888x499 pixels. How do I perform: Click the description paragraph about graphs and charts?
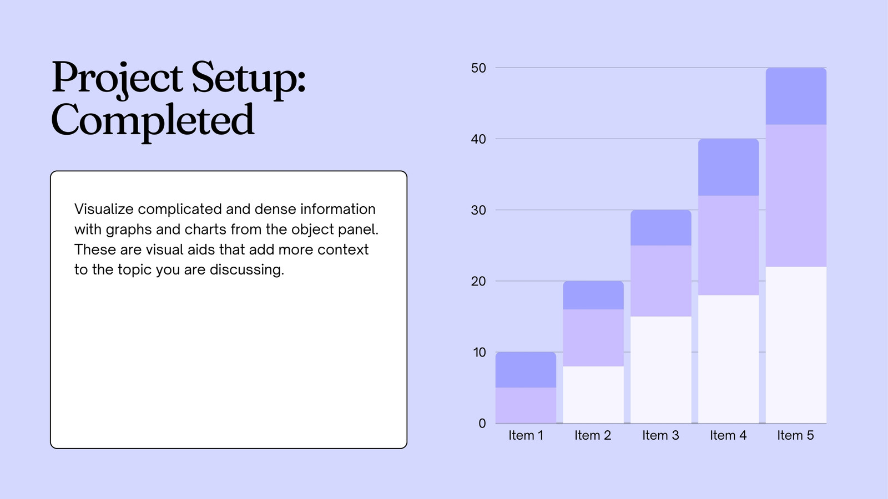point(226,239)
